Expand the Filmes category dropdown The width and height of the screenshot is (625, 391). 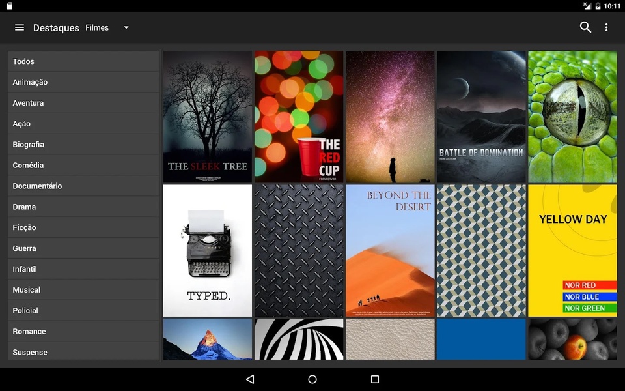(x=107, y=27)
